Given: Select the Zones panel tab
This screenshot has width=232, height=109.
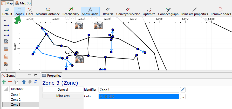Looking at the screenshot, I should coord(8,76).
